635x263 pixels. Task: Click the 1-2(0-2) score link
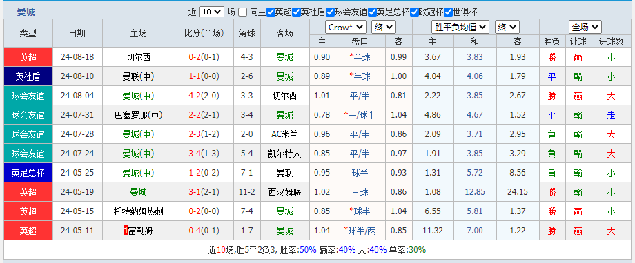[204, 173]
